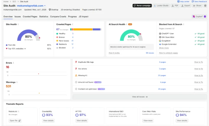The width and height of the screenshot is (209, 126).
Task: Open the mokamelaprefab.com project dropdown
Action: 31,6
